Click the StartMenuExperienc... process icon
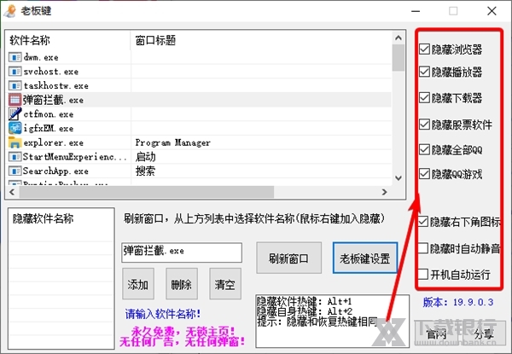 (x=15, y=157)
